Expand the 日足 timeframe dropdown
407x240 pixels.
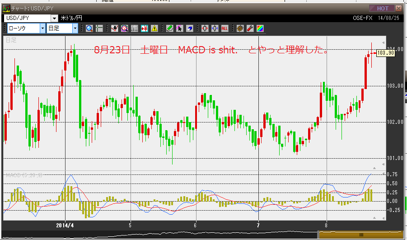[x=75, y=28]
